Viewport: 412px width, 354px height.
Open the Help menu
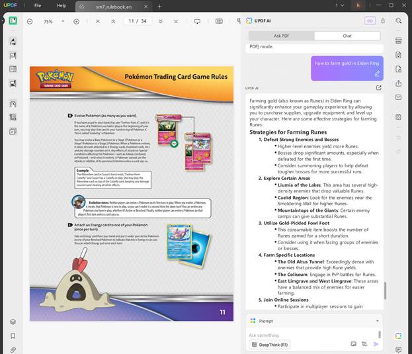[x=62, y=5]
